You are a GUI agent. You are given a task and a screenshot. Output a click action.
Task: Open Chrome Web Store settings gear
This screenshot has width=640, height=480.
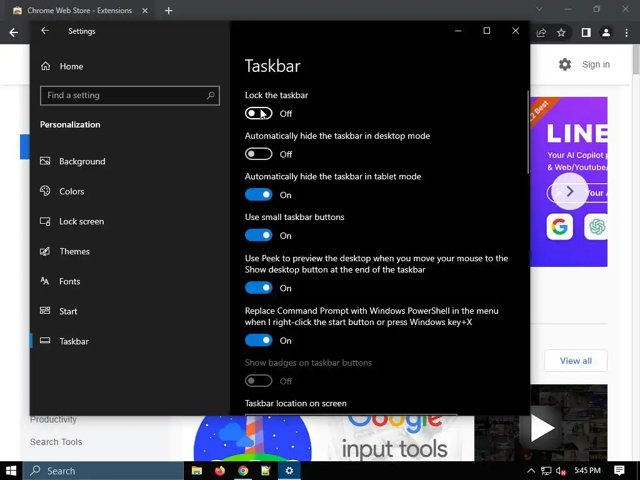tap(565, 64)
